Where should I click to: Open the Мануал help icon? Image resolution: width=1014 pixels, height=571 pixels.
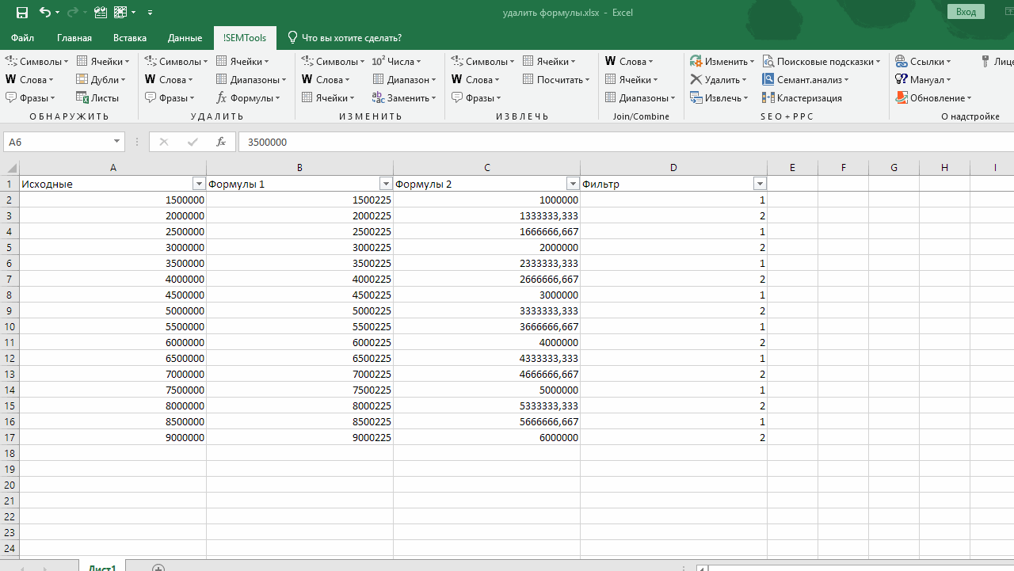pyautogui.click(x=902, y=80)
